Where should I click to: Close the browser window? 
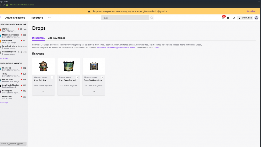(259, 1)
